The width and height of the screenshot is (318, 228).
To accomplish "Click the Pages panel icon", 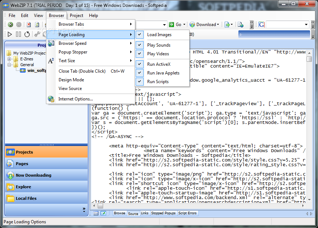I will [x=10, y=164].
